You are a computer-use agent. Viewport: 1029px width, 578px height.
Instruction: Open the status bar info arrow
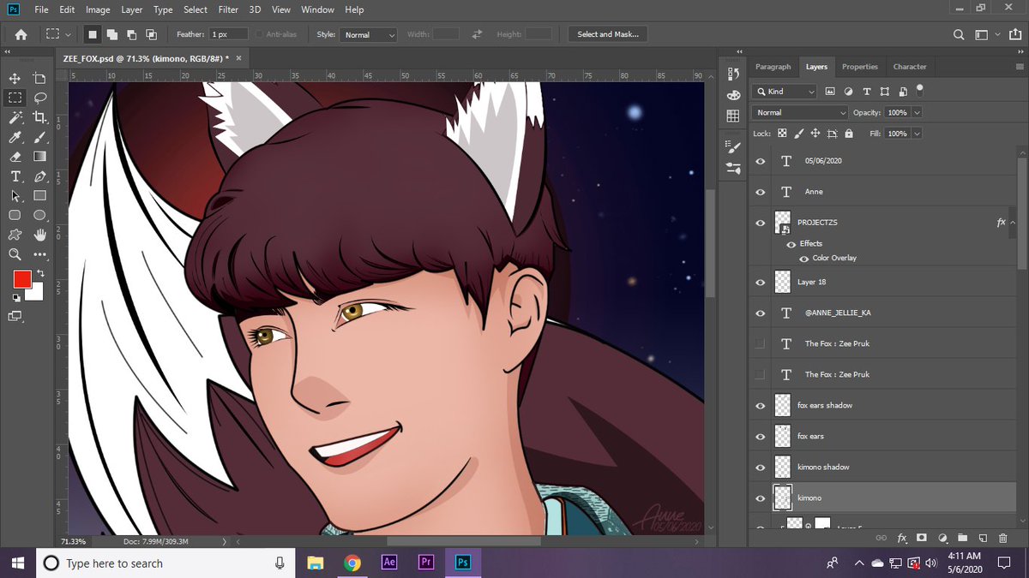click(x=225, y=541)
